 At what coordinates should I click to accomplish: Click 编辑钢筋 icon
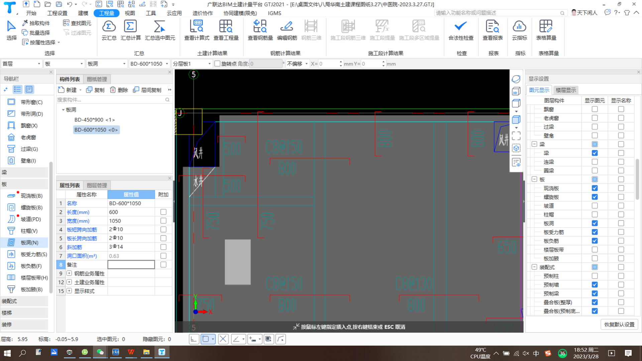pos(287,30)
